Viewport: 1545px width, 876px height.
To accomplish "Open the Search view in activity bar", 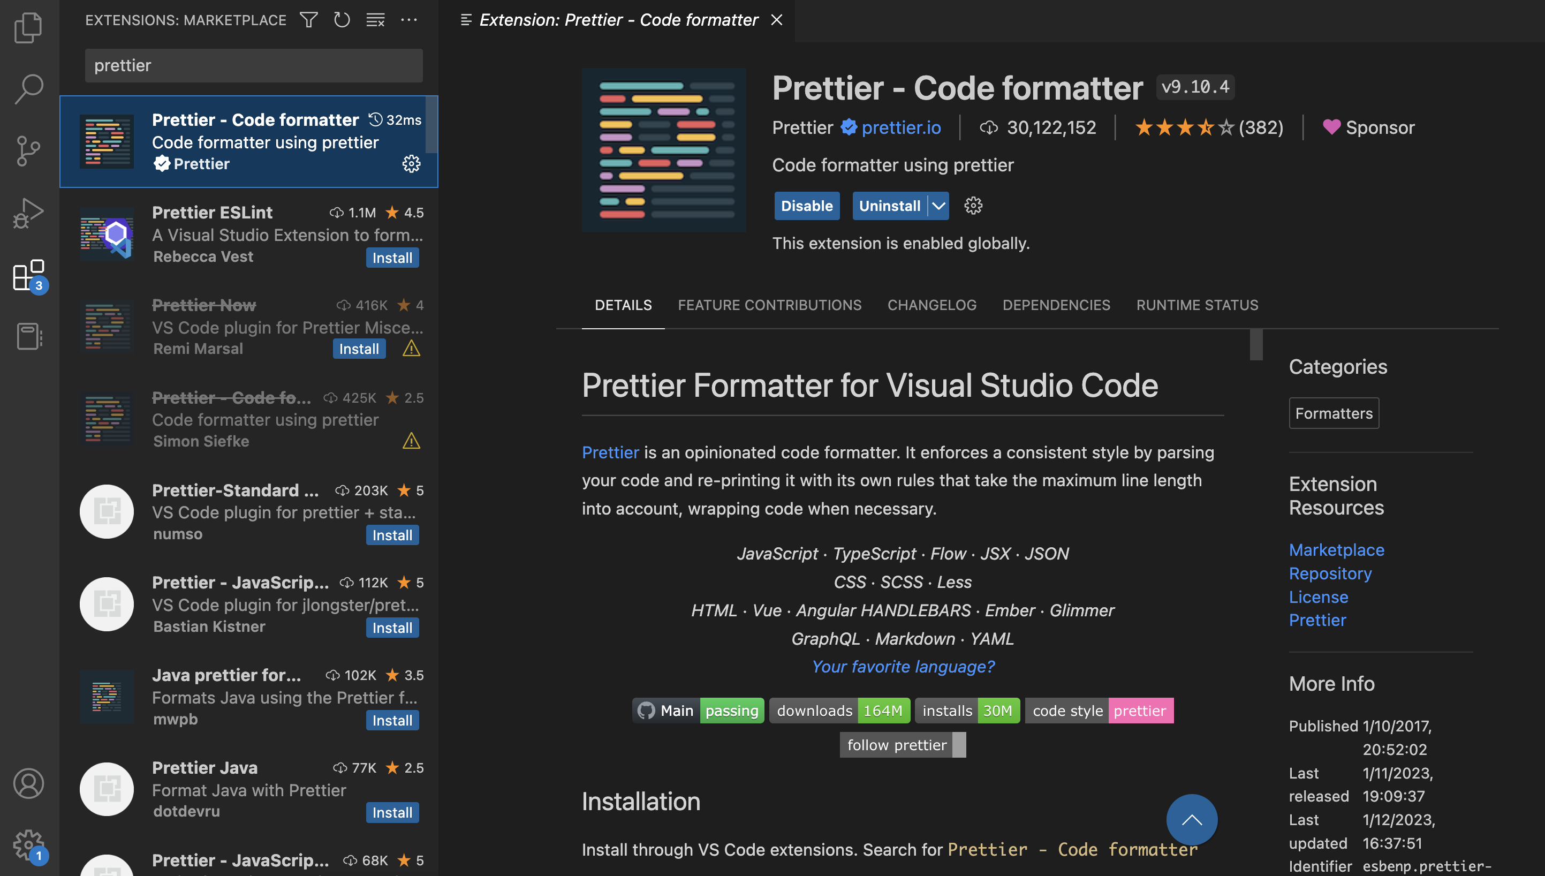I will click(28, 89).
